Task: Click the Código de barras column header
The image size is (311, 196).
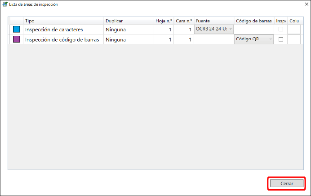Action: click(x=254, y=21)
